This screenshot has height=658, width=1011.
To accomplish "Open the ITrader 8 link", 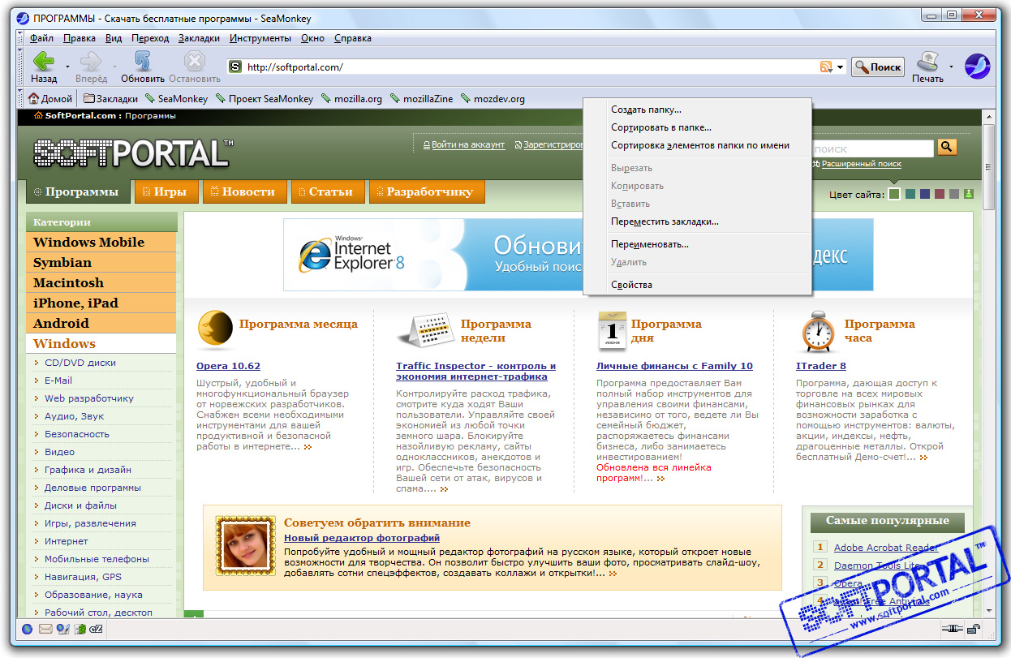I will click(x=821, y=366).
